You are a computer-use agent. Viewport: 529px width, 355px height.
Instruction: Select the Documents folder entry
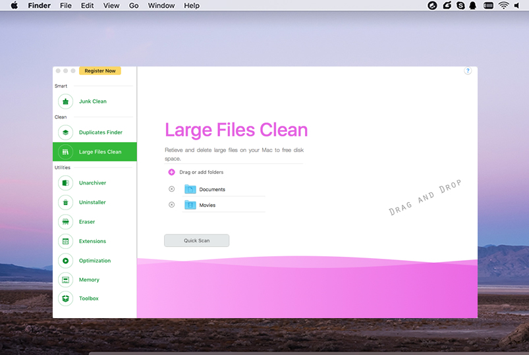pyautogui.click(x=211, y=190)
